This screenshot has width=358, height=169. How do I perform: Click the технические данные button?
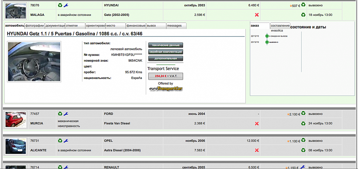[166, 45]
